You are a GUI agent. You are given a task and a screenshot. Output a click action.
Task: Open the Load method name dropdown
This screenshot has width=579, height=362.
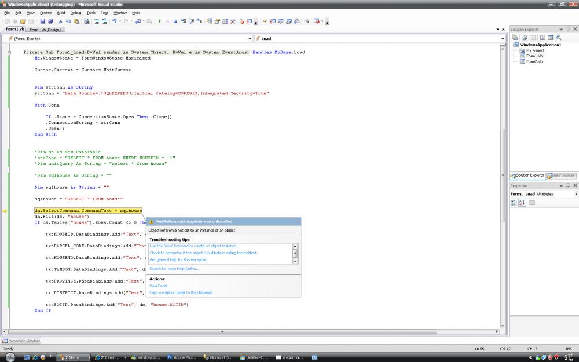(x=503, y=39)
